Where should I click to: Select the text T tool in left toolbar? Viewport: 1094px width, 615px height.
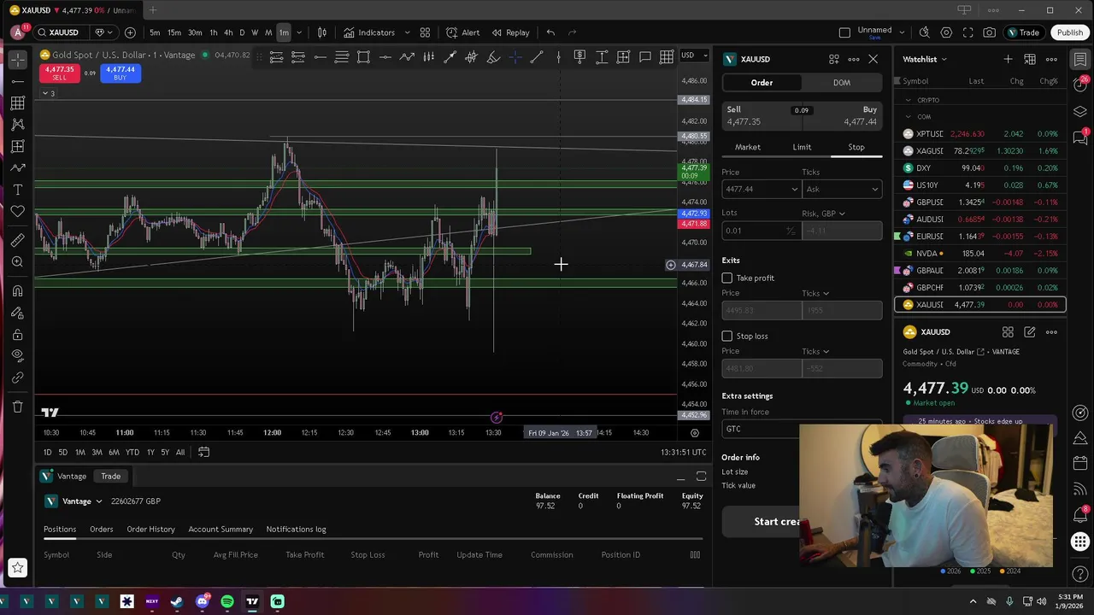coord(17,190)
